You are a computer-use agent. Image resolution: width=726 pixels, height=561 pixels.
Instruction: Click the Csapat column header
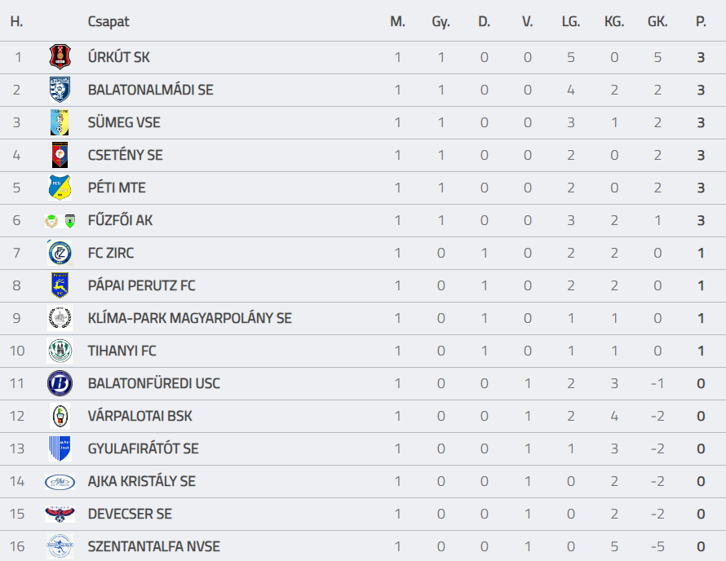pyautogui.click(x=108, y=22)
